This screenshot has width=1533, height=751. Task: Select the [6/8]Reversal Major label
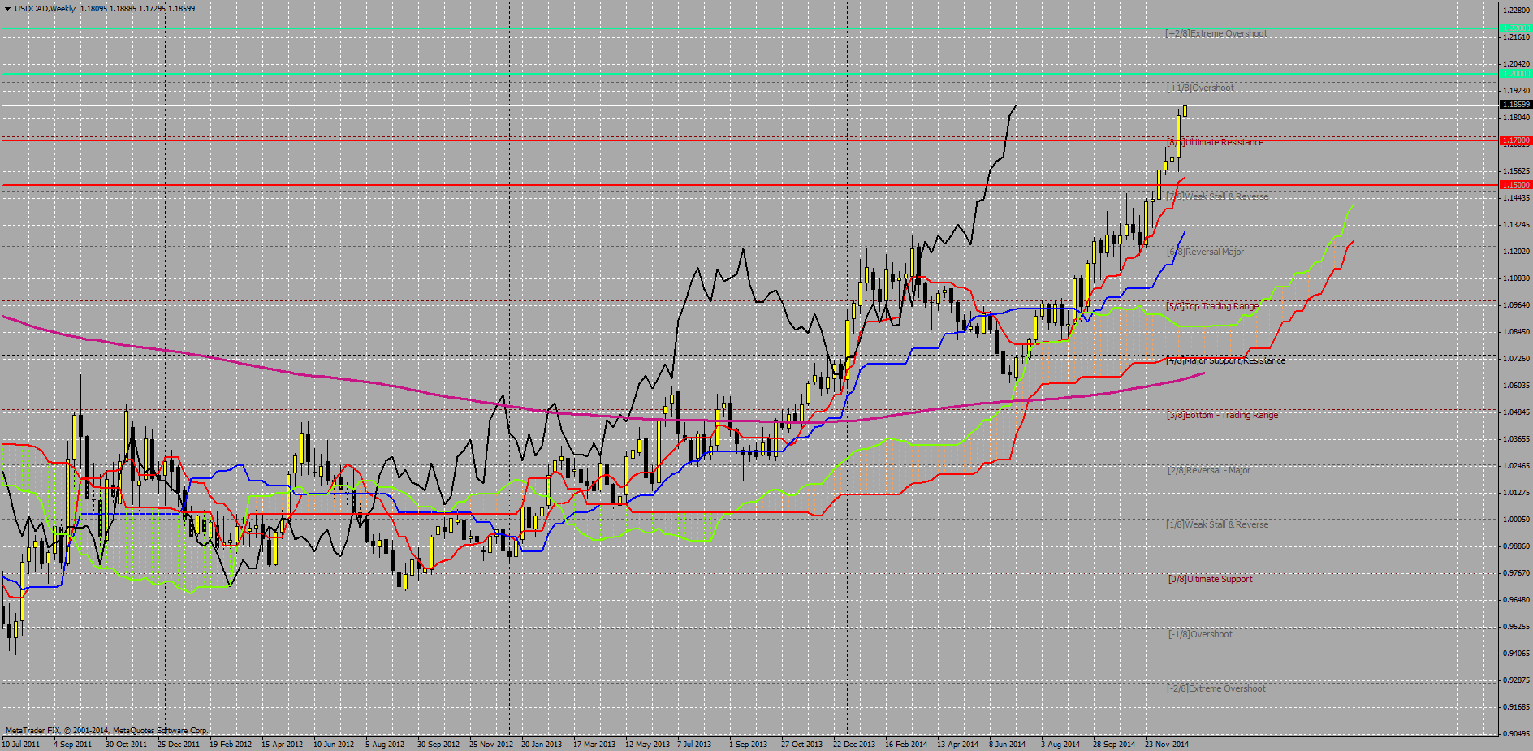[x=1205, y=252]
